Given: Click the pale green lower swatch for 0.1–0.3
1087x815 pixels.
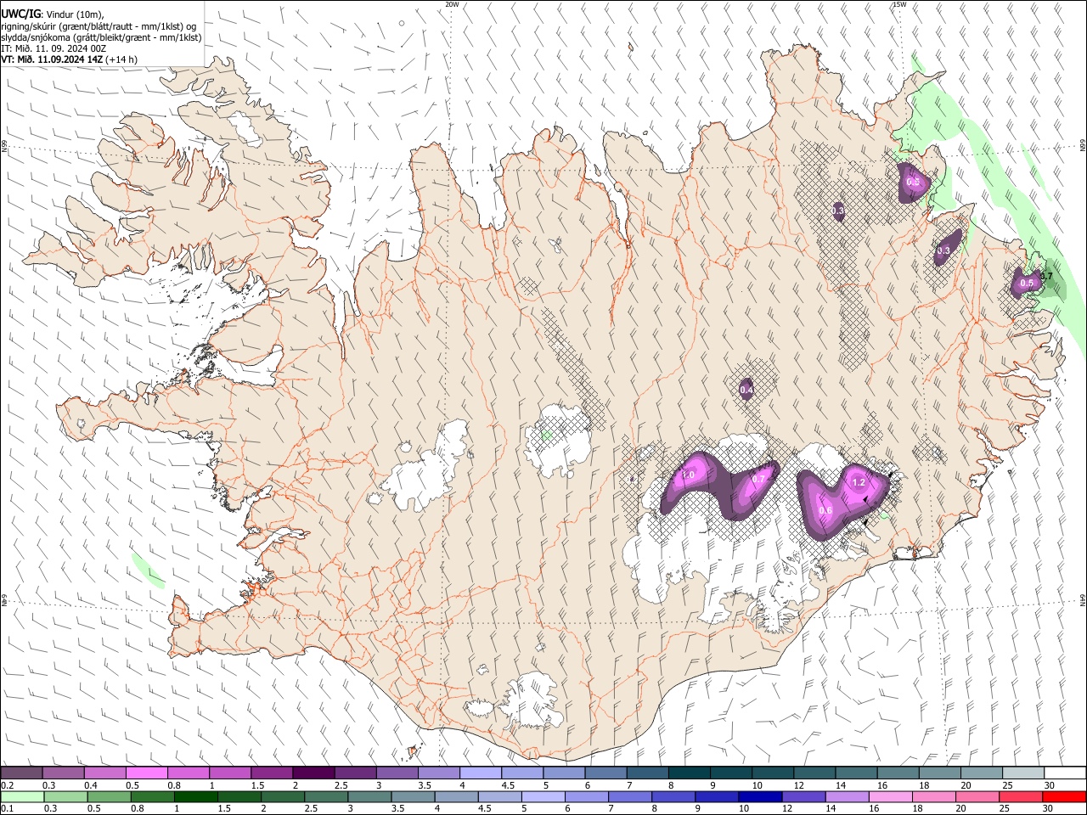Looking at the screenshot, I should pos(22,797).
